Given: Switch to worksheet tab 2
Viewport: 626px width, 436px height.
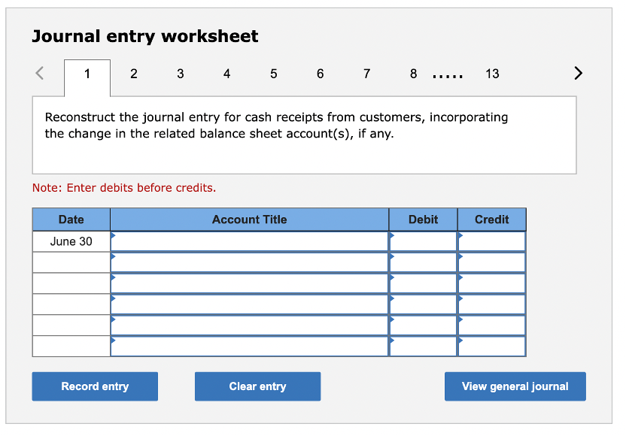Looking at the screenshot, I should coord(134,74).
